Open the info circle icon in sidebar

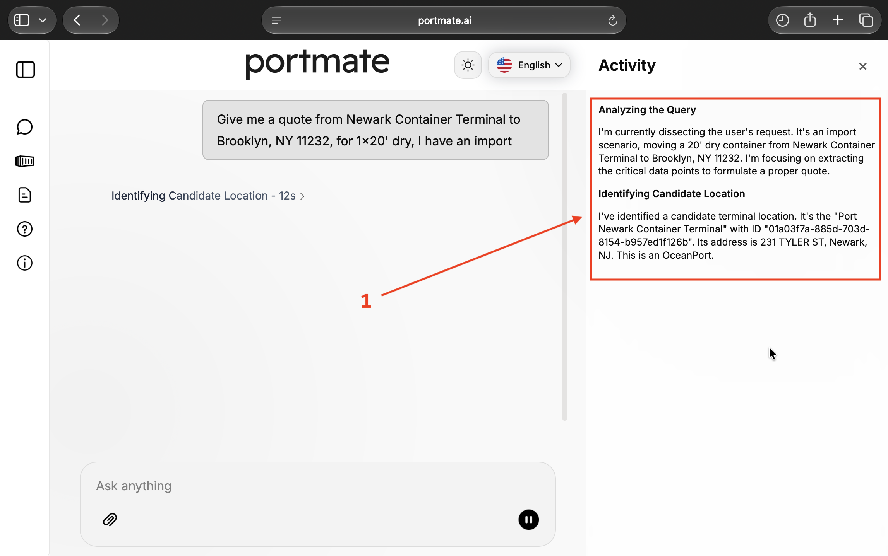point(25,263)
